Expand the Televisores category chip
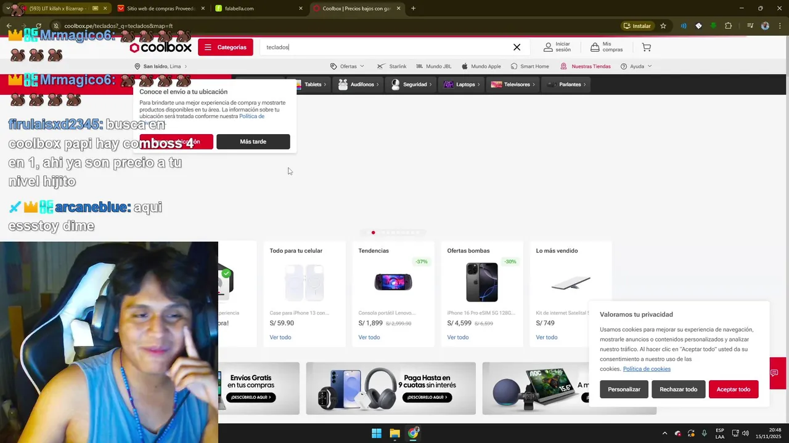 tap(513, 84)
